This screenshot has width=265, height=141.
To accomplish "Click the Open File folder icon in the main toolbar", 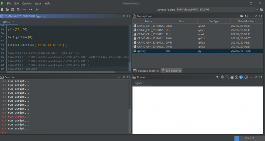I will tap(7, 10).
